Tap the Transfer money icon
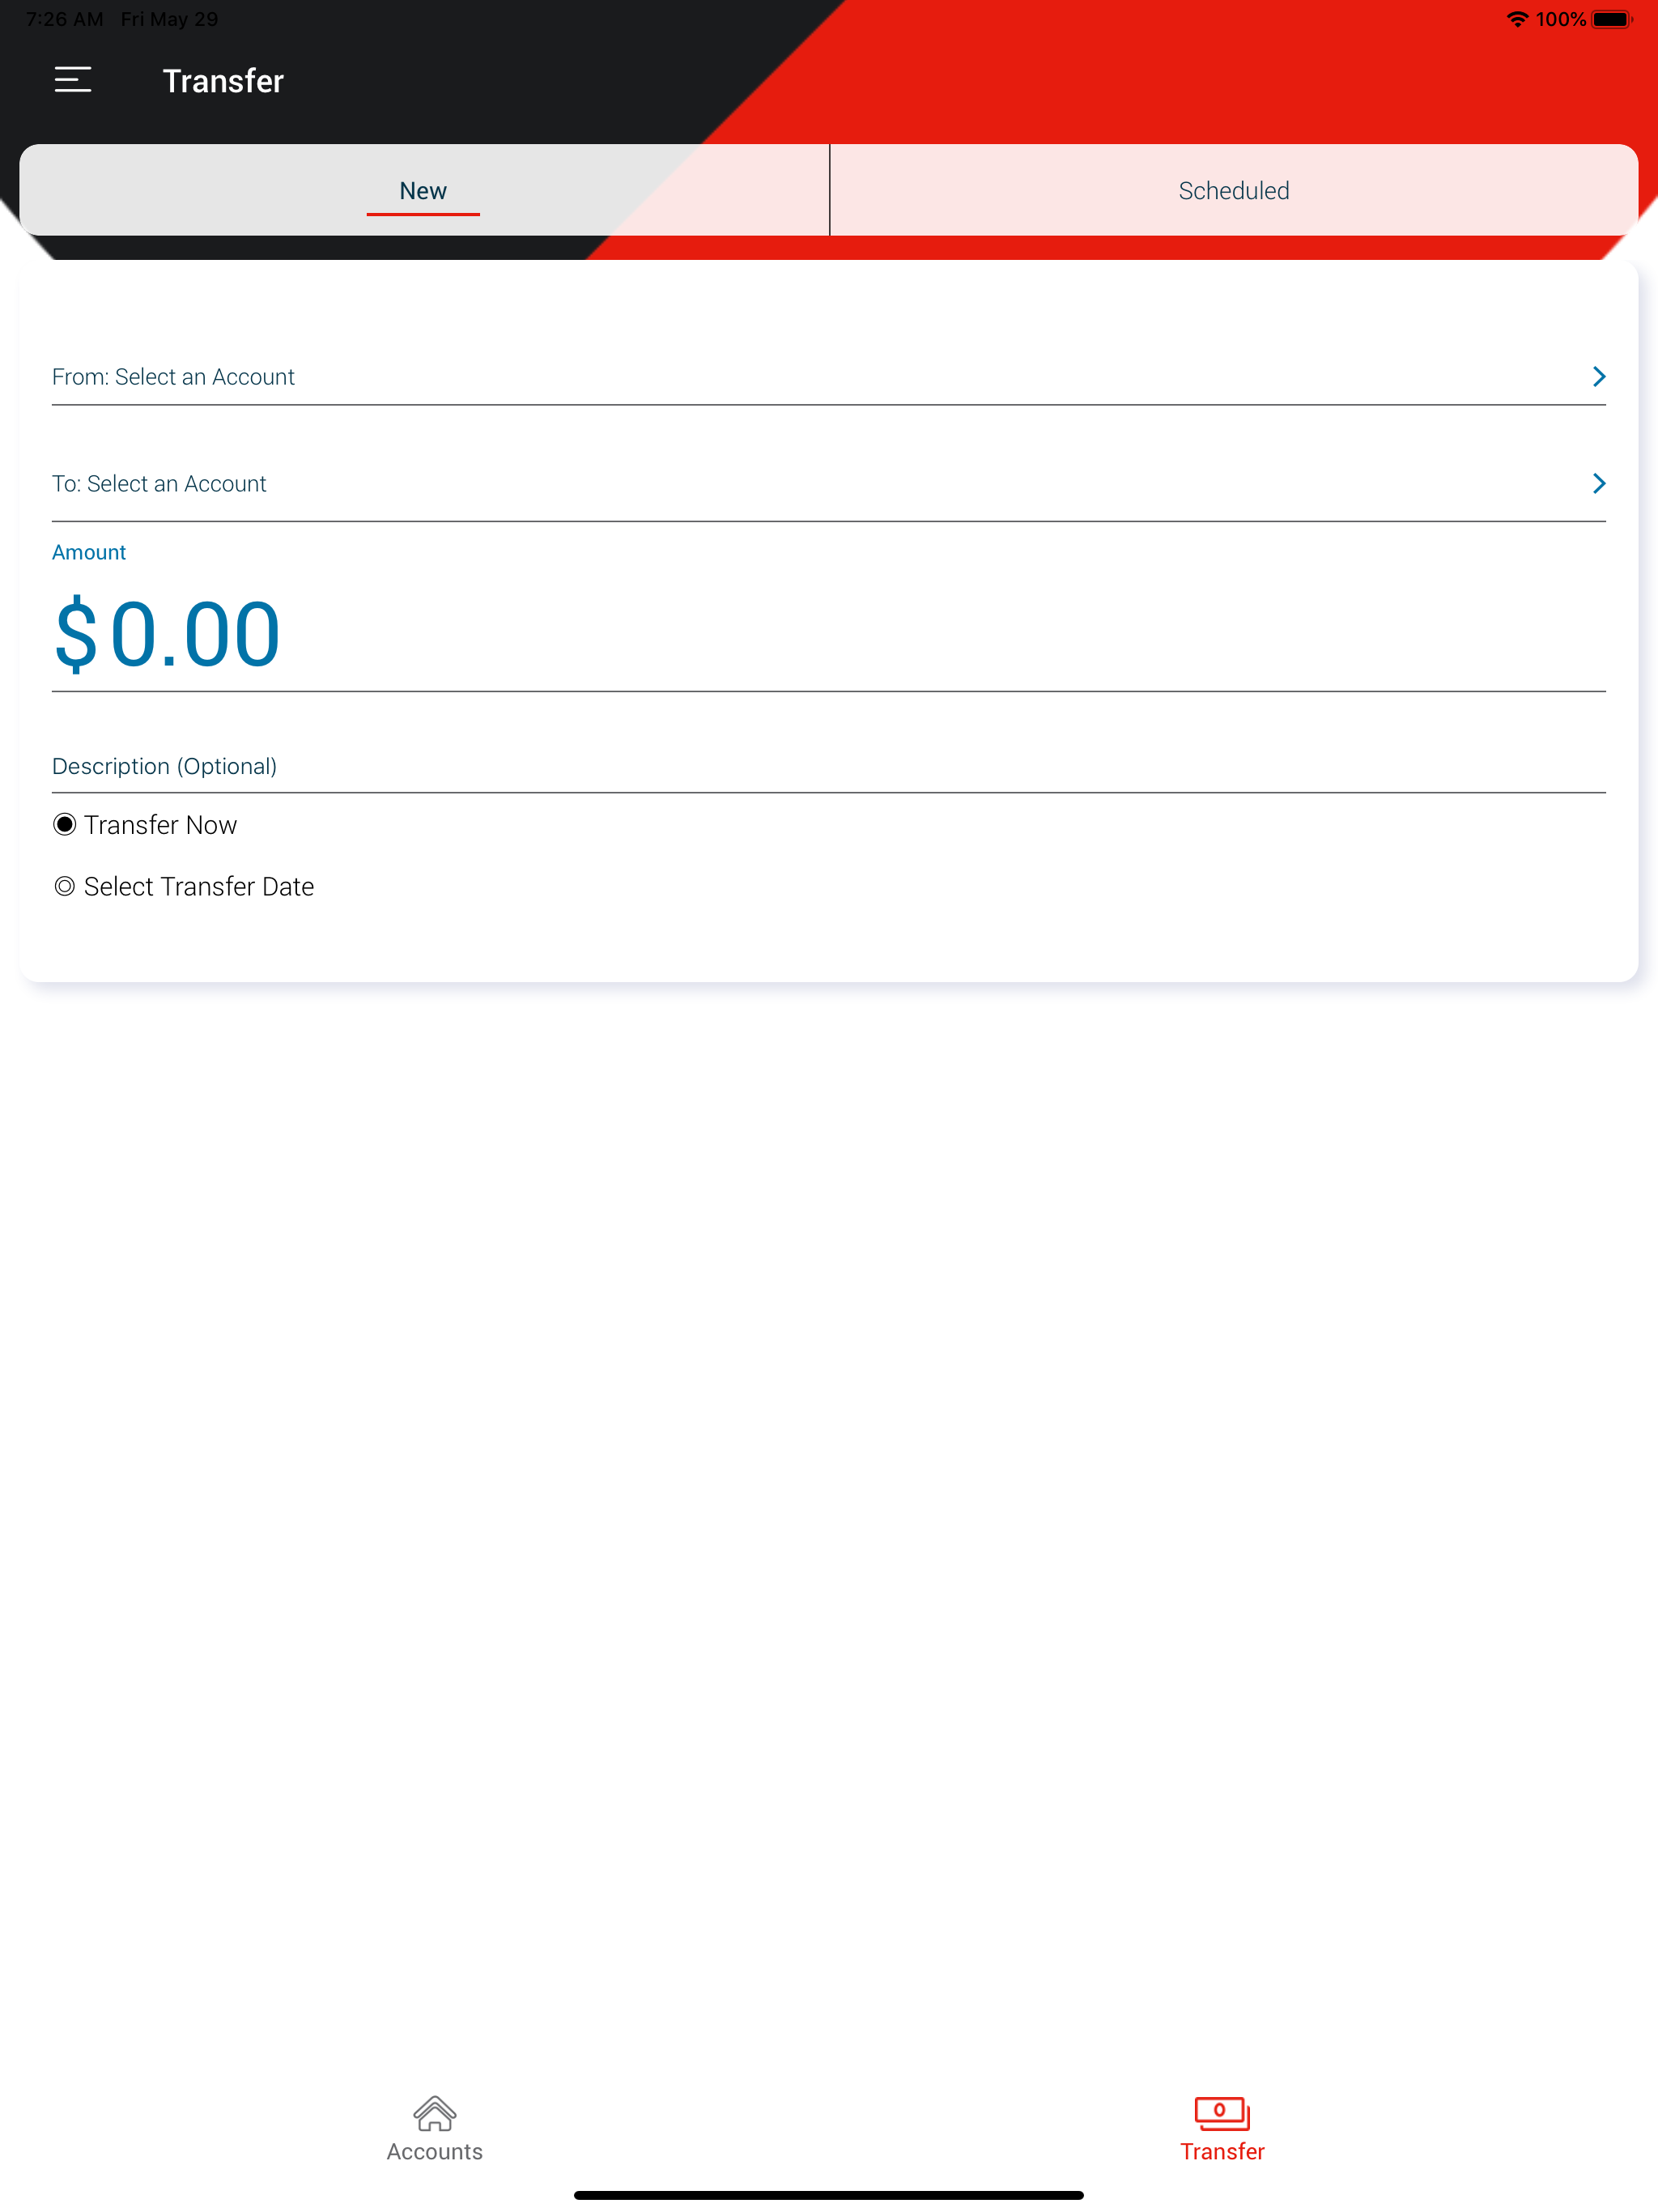 tap(1222, 2113)
